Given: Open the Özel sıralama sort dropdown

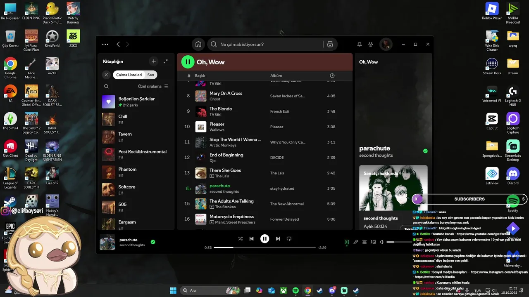Looking at the screenshot, I should 153,87.
